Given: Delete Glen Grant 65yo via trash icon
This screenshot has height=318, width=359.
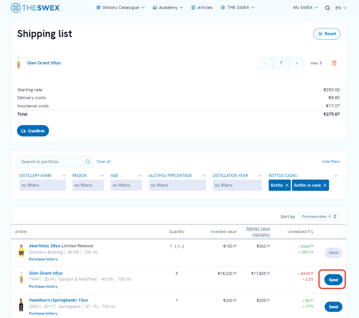Looking at the screenshot, I should (334, 63).
